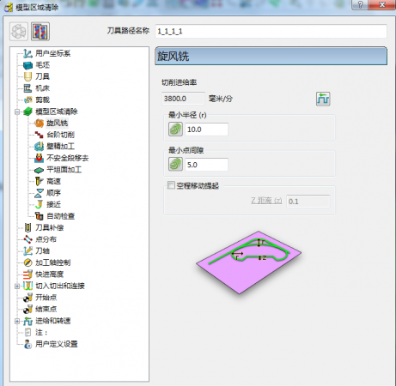Click the 最小半径 value field showing 10.0
The image size is (396, 386).
pyautogui.click(x=206, y=130)
